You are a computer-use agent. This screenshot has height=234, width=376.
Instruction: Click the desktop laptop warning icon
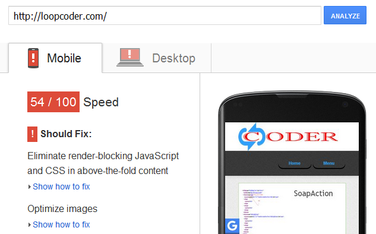coord(129,57)
